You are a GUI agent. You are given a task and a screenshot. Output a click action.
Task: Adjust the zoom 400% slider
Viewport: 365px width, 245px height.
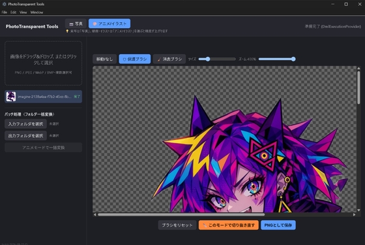pos(277,59)
